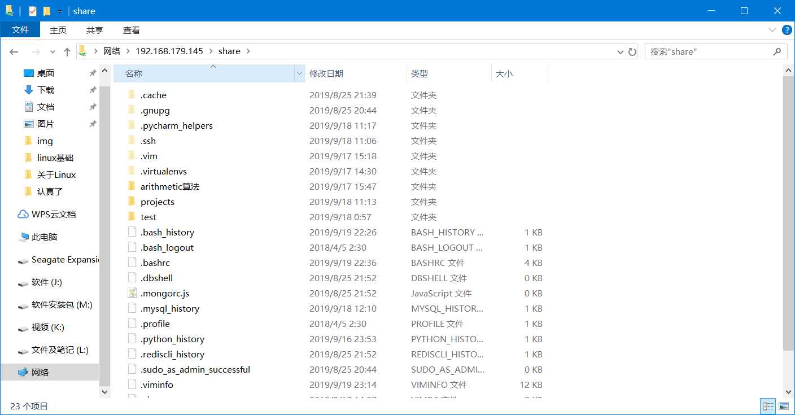Sort by the 名称 column header
Screen dimensions: 795x415
click(204, 73)
